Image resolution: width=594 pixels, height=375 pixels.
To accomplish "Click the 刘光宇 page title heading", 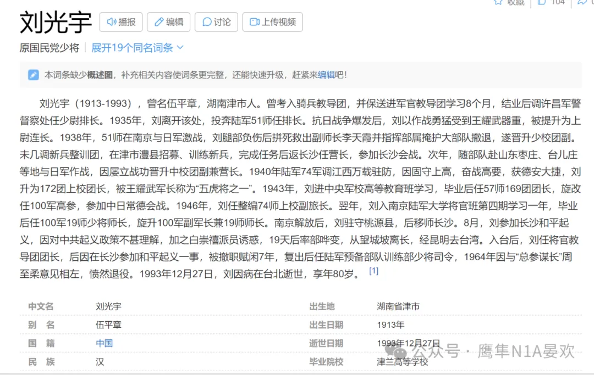I will coord(56,23).
